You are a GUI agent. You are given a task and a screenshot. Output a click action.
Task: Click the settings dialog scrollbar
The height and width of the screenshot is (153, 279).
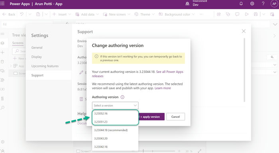point(244,70)
